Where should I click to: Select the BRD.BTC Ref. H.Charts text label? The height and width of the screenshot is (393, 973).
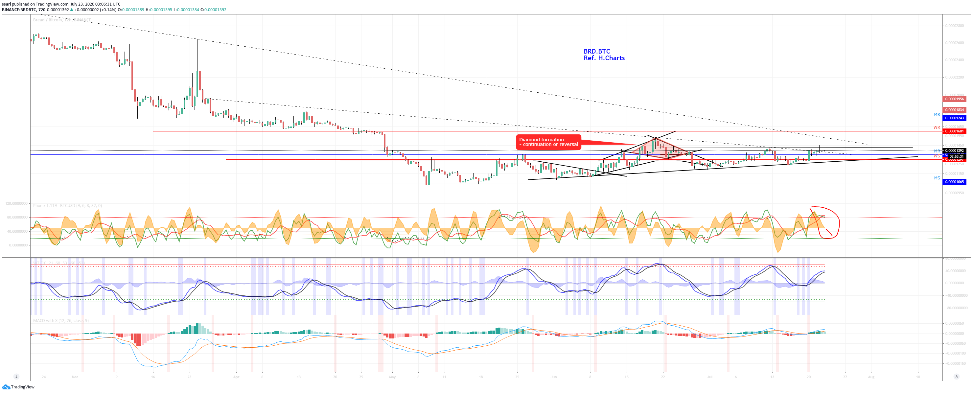604,55
